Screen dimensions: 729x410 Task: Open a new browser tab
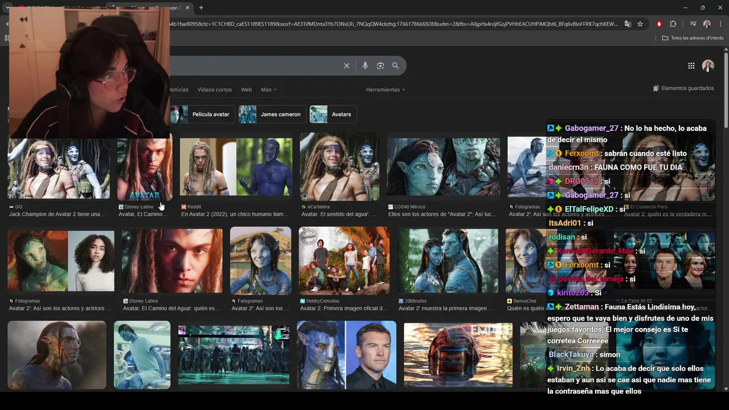click(201, 7)
